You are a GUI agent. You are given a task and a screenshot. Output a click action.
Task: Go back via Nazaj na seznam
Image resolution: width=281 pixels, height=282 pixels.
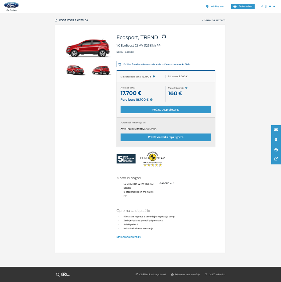point(214,20)
